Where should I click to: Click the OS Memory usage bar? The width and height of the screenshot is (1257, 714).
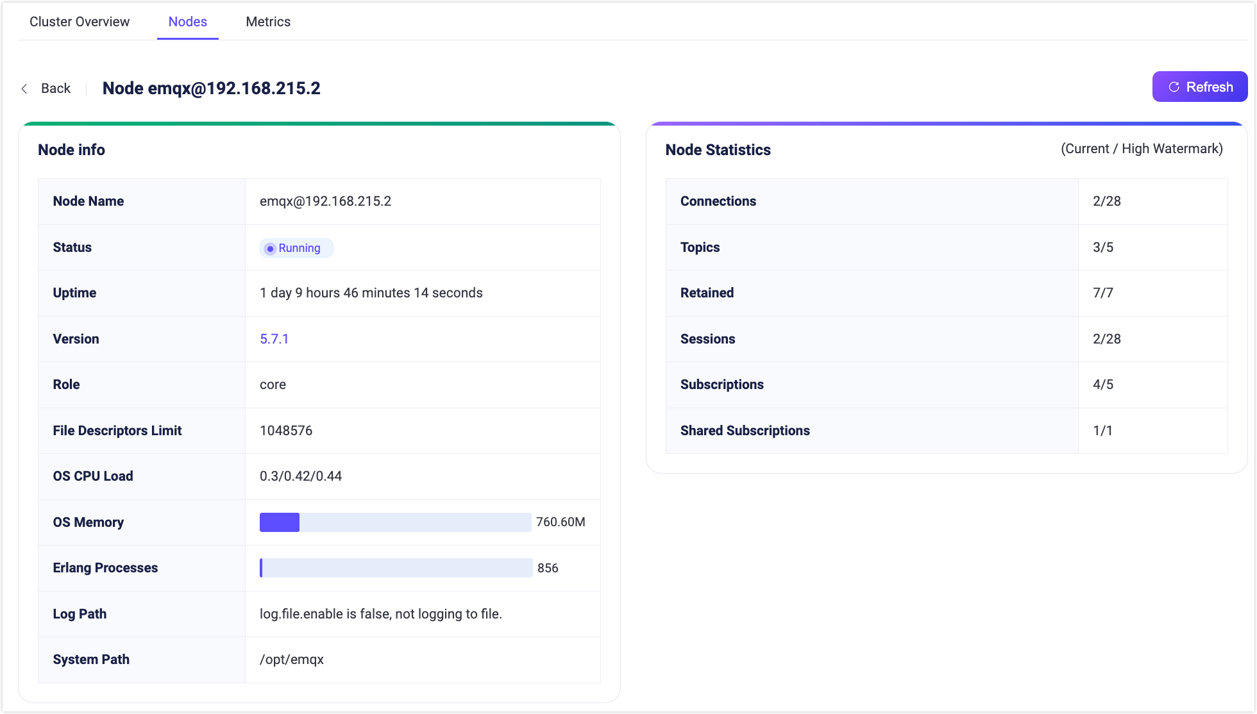tap(395, 522)
